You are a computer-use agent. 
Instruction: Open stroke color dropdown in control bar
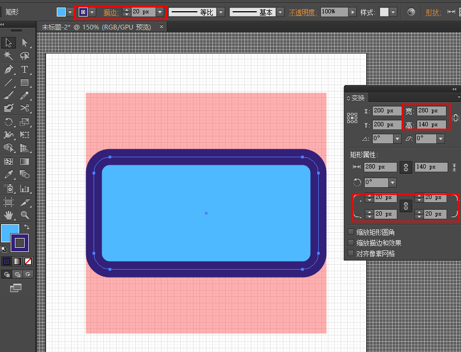(92, 12)
